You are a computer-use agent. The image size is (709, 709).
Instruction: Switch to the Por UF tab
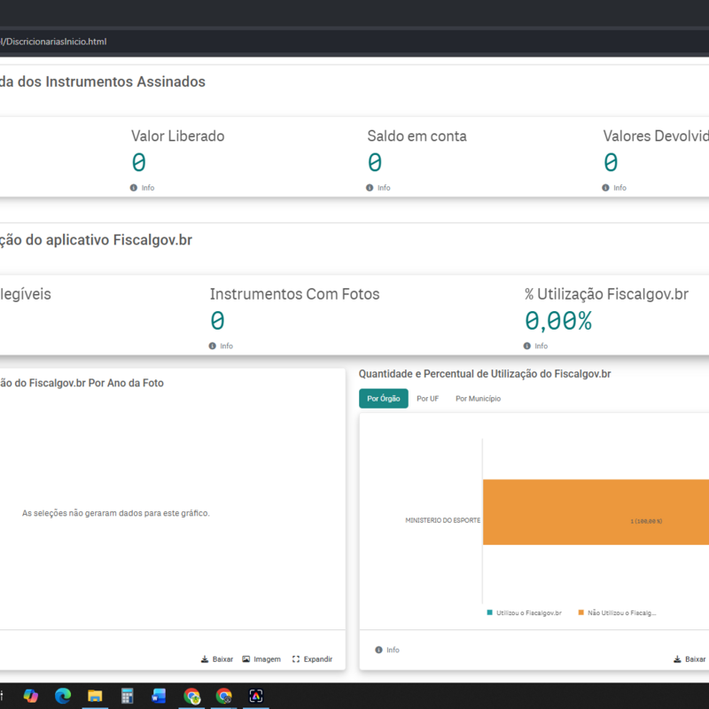(x=428, y=398)
